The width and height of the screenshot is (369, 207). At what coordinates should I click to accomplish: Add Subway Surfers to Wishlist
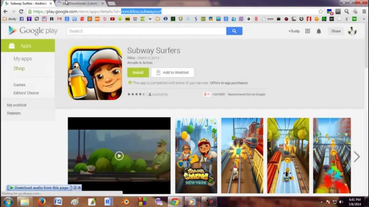[x=173, y=72]
